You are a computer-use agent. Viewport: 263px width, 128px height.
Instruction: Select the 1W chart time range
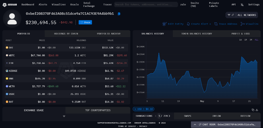click(x=240, y=40)
